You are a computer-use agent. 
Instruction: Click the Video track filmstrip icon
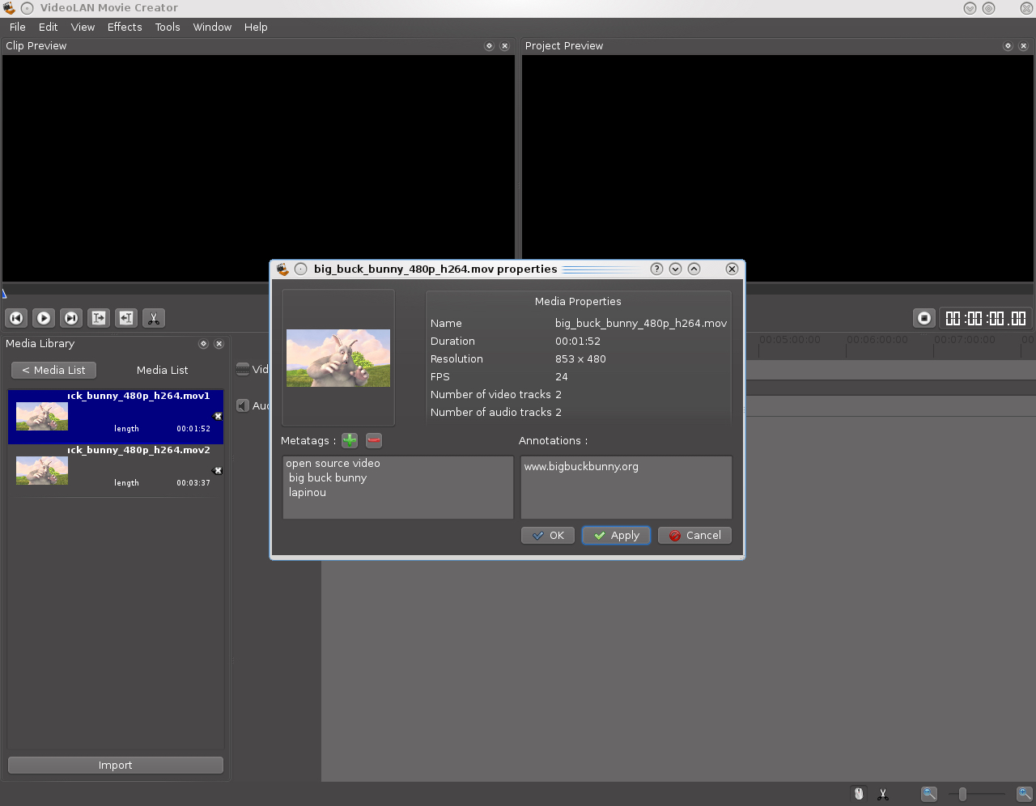coord(241,369)
